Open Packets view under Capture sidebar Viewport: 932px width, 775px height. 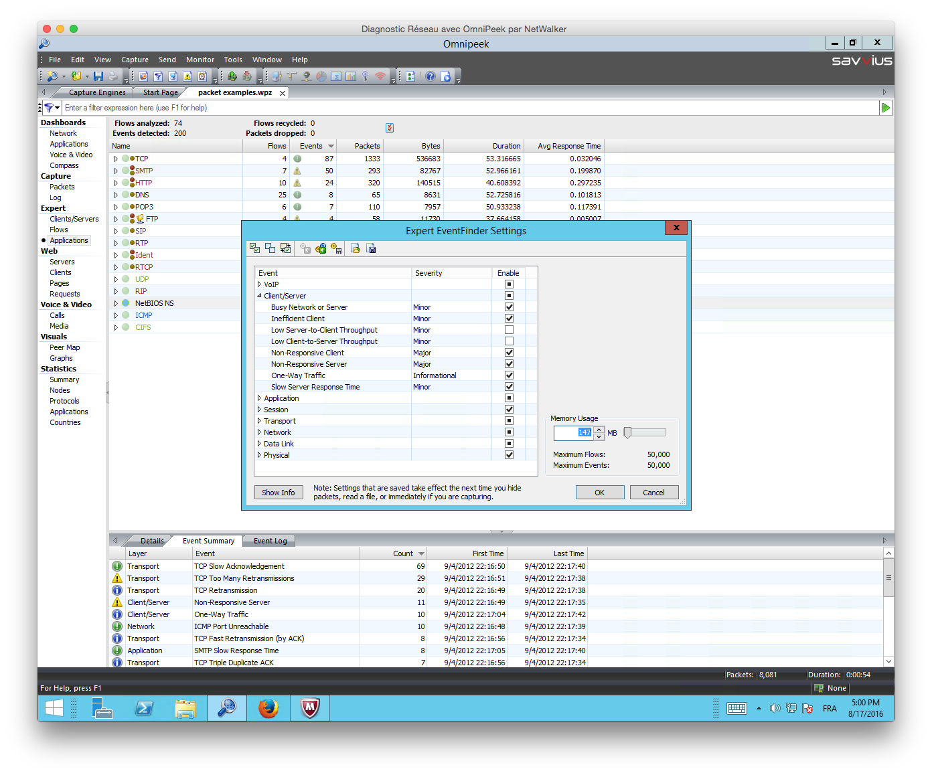pos(62,187)
